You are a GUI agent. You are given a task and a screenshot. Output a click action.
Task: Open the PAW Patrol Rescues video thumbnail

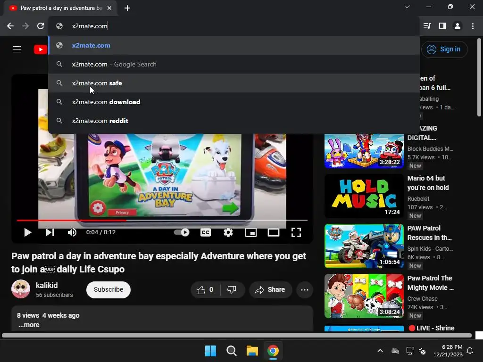[x=364, y=246]
